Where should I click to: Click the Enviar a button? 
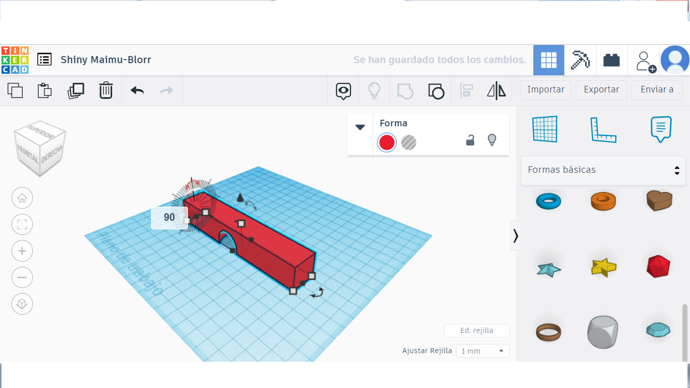click(x=657, y=90)
